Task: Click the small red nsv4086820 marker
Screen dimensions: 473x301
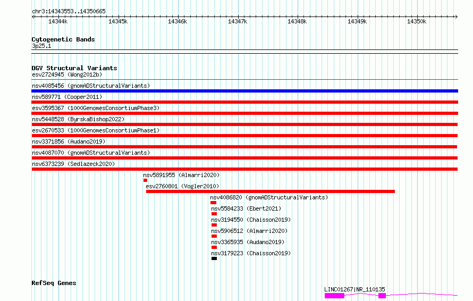Action: [213, 203]
